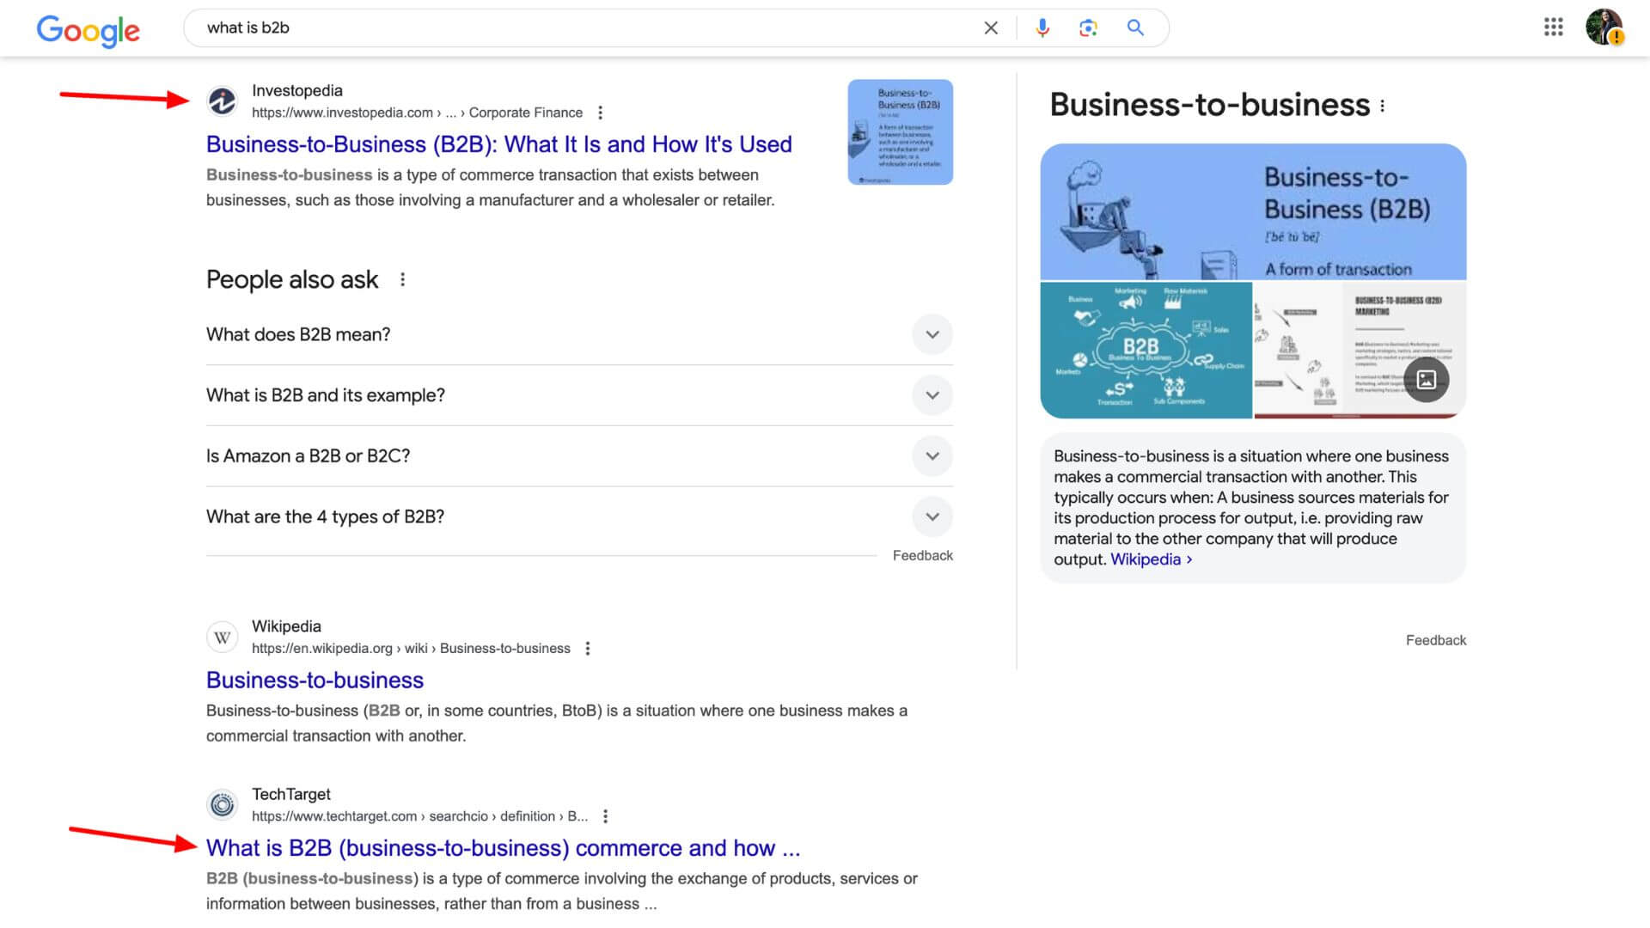Viewport: 1650px width, 928px height.
Task: Expand 'What does B2B mean?' question
Action: 579,335
